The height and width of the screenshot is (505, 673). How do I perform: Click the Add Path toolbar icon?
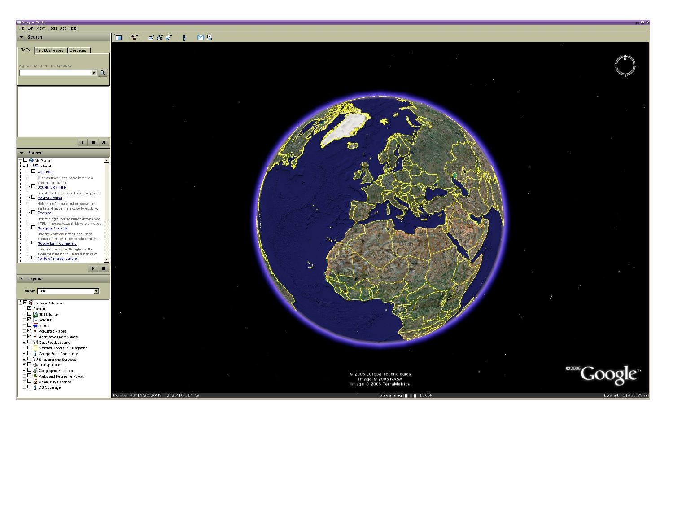160,37
